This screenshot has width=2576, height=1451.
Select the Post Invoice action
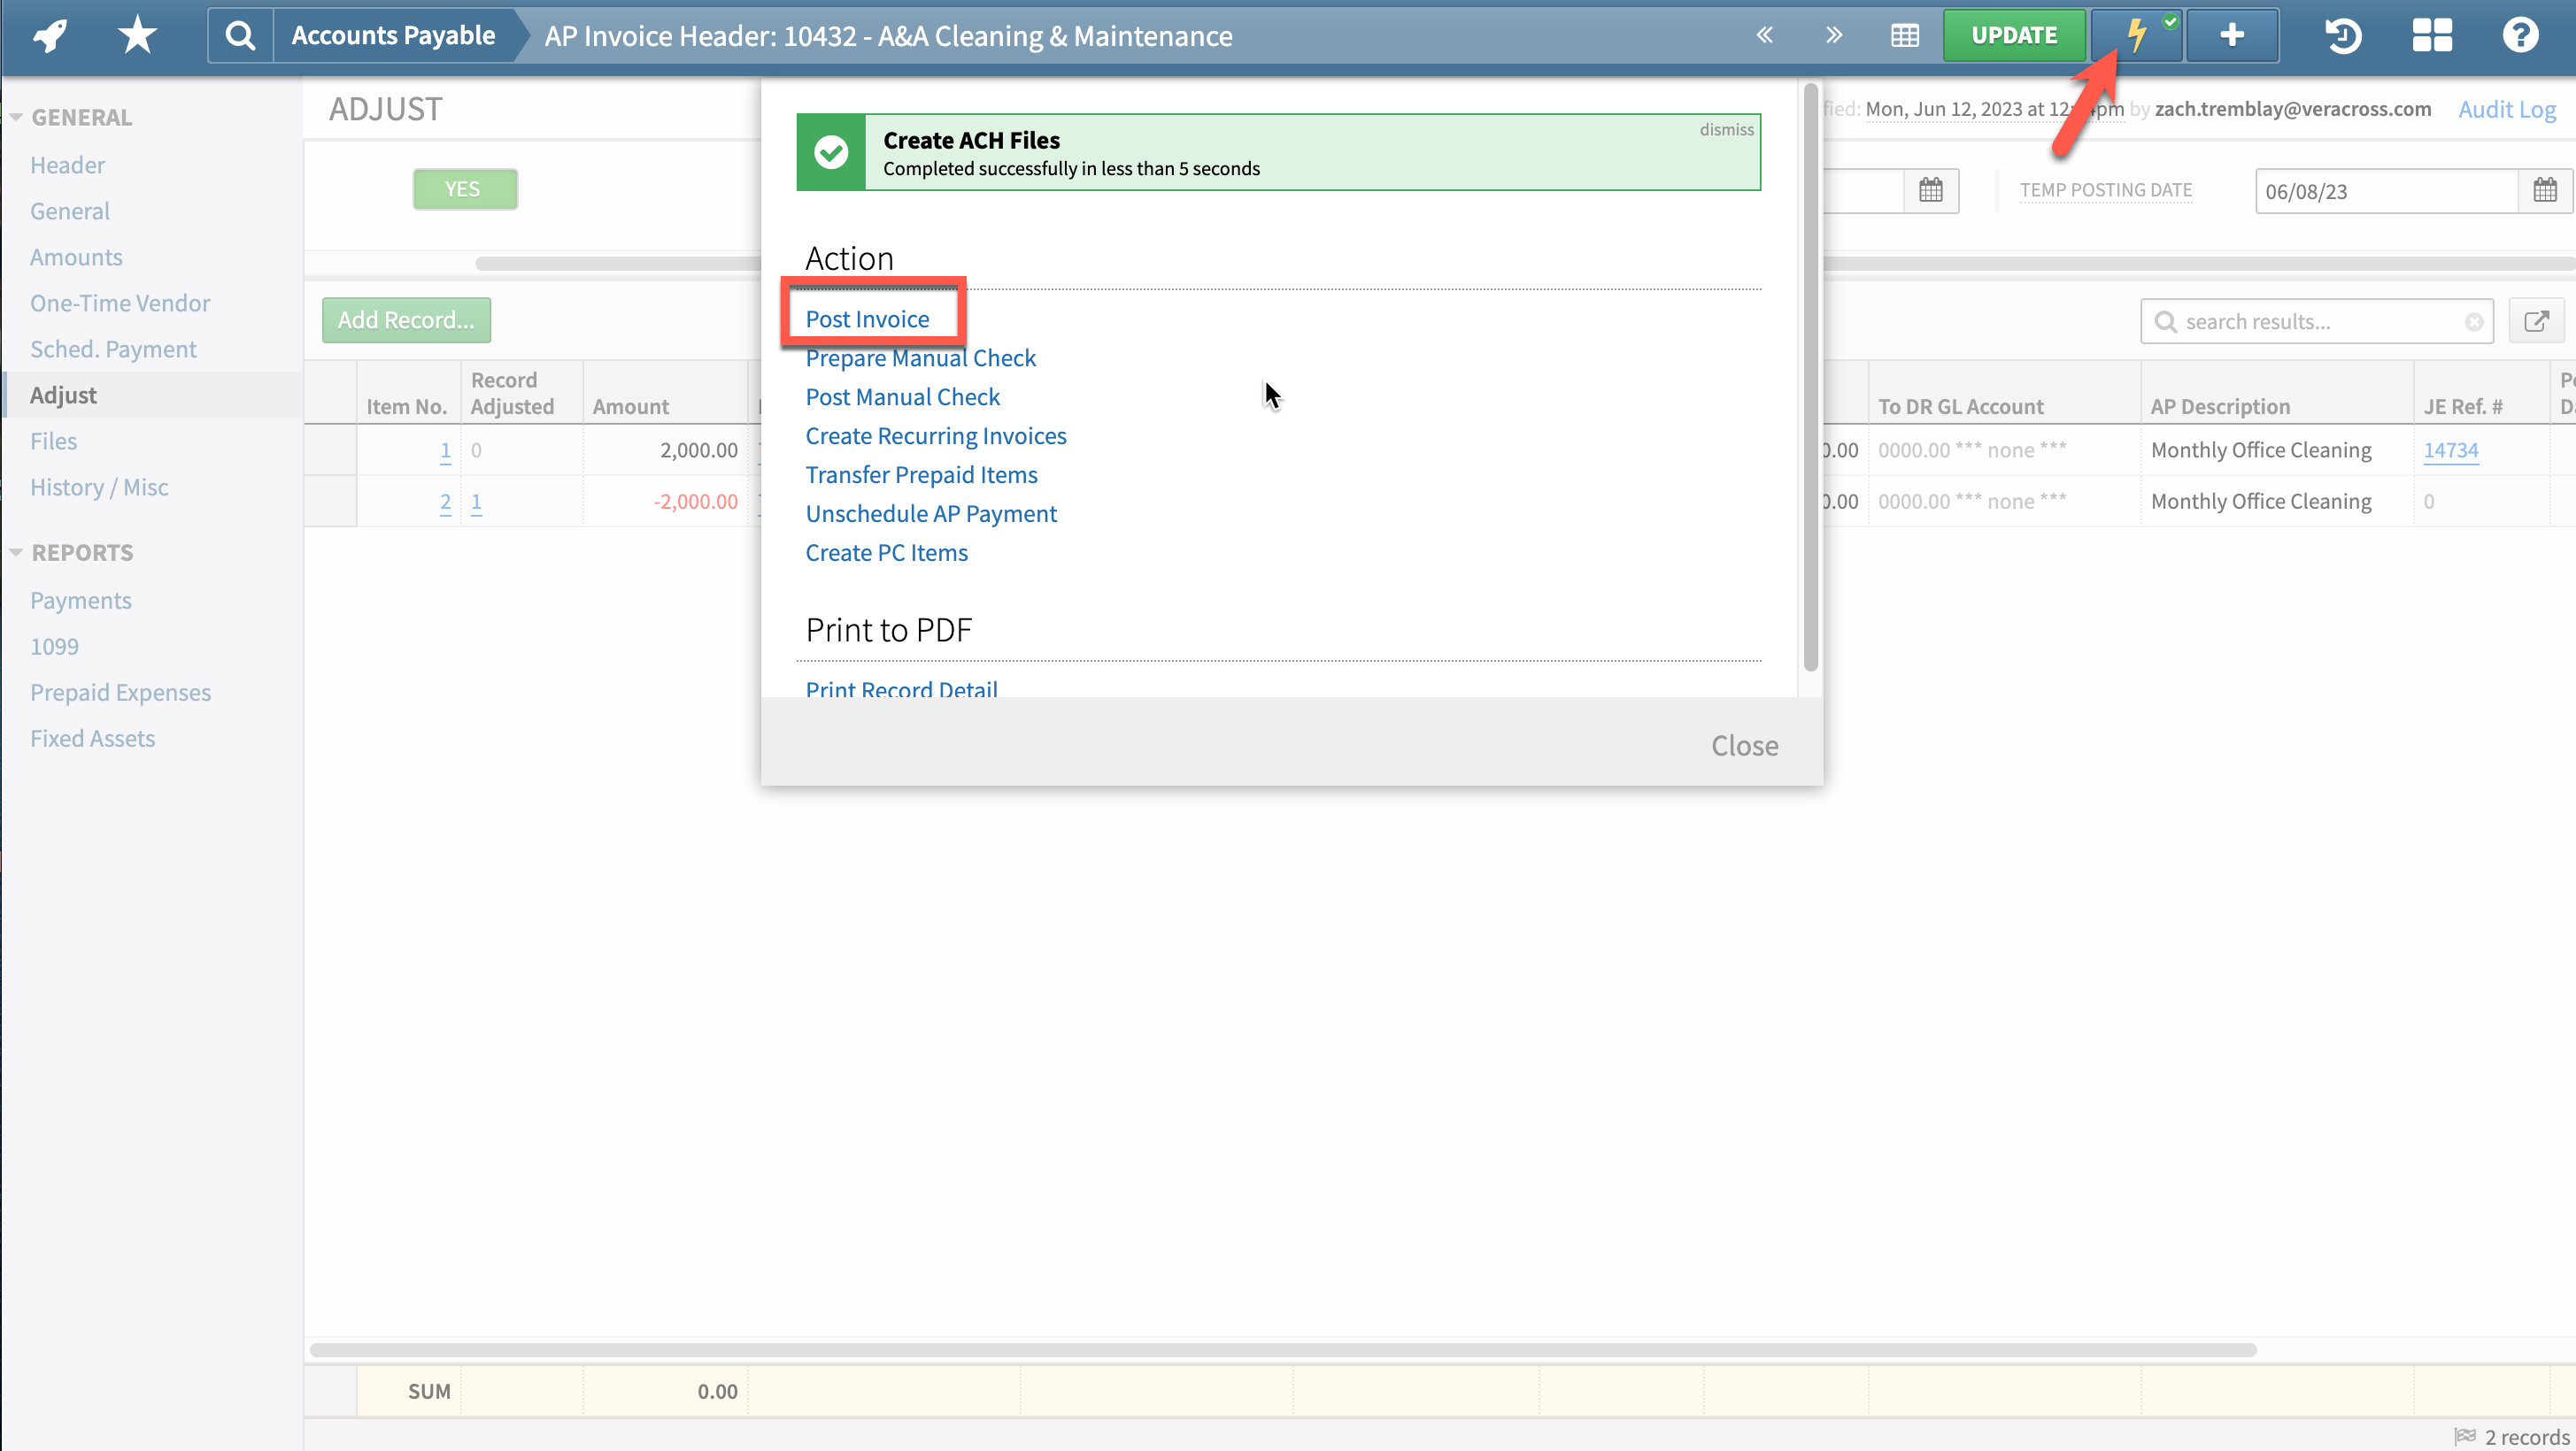(867, 318)
